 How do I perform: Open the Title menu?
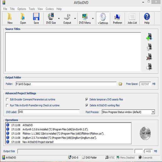click(x=12, y=9)
